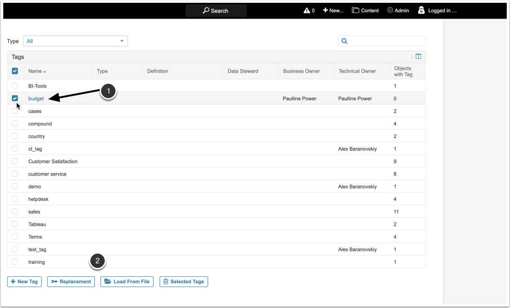Screen dimensions: 510x308
Task: Open the column chooser icon
Action: pos(418,57)
